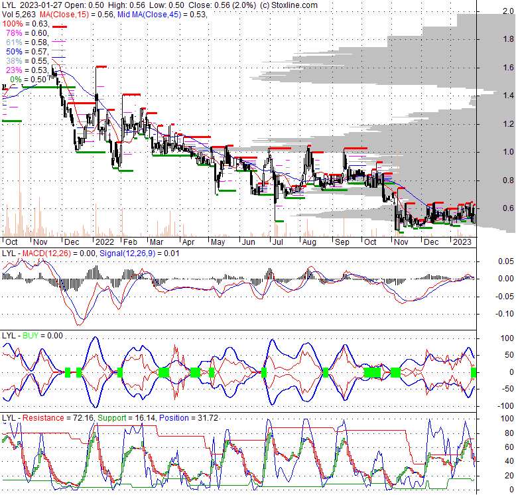The width and height of the screenshot is (516, 495).
Task: Click the 2022 label on the time axis
Action: click(x=105, y=242)
